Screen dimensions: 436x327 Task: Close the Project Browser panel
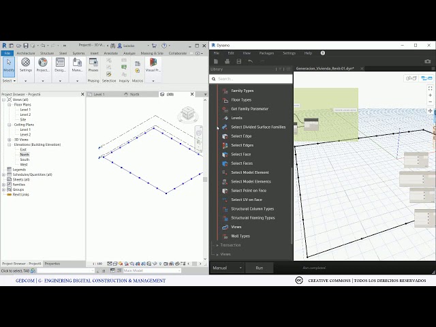[x=82, y=94]
